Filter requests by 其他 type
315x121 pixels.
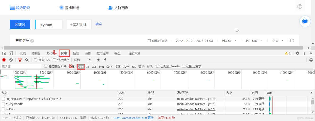coord(150,67)
